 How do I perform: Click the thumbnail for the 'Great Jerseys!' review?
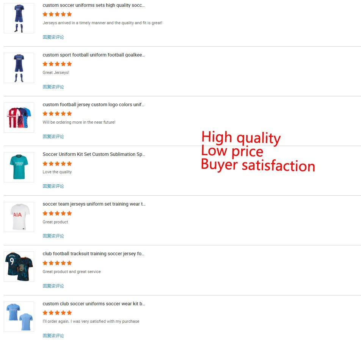point(19,68)
